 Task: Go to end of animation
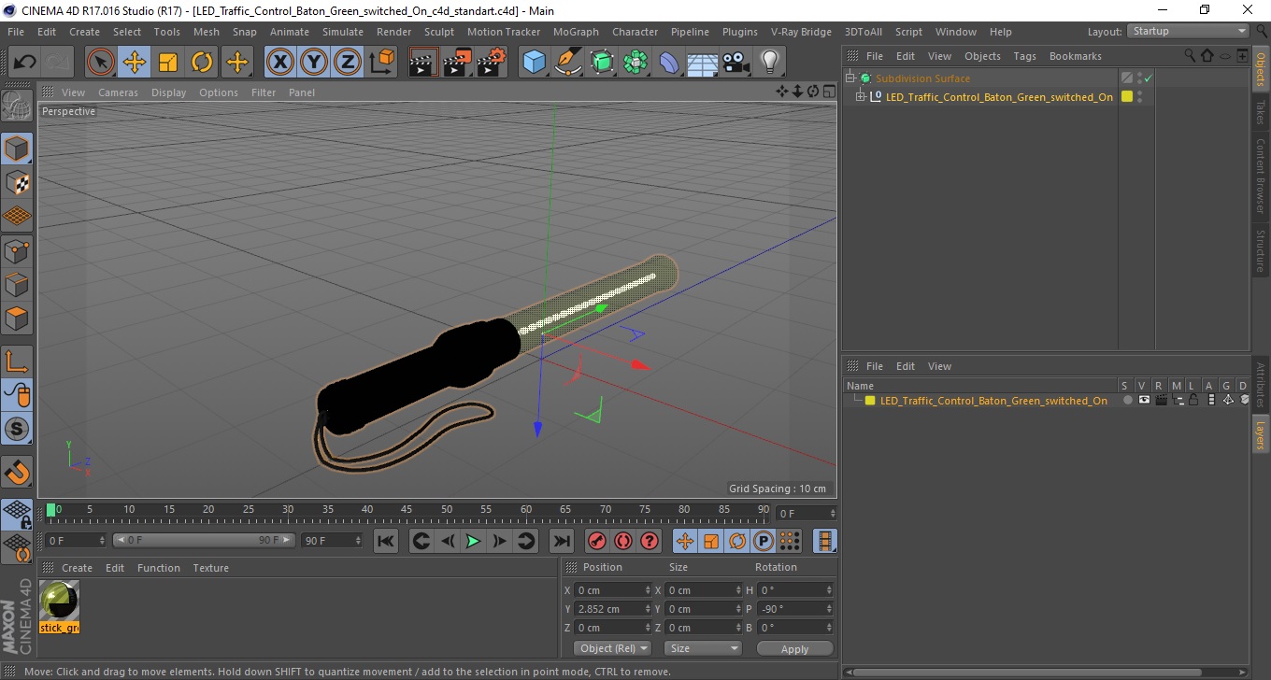pyautogui.click(x=561, y=541)
